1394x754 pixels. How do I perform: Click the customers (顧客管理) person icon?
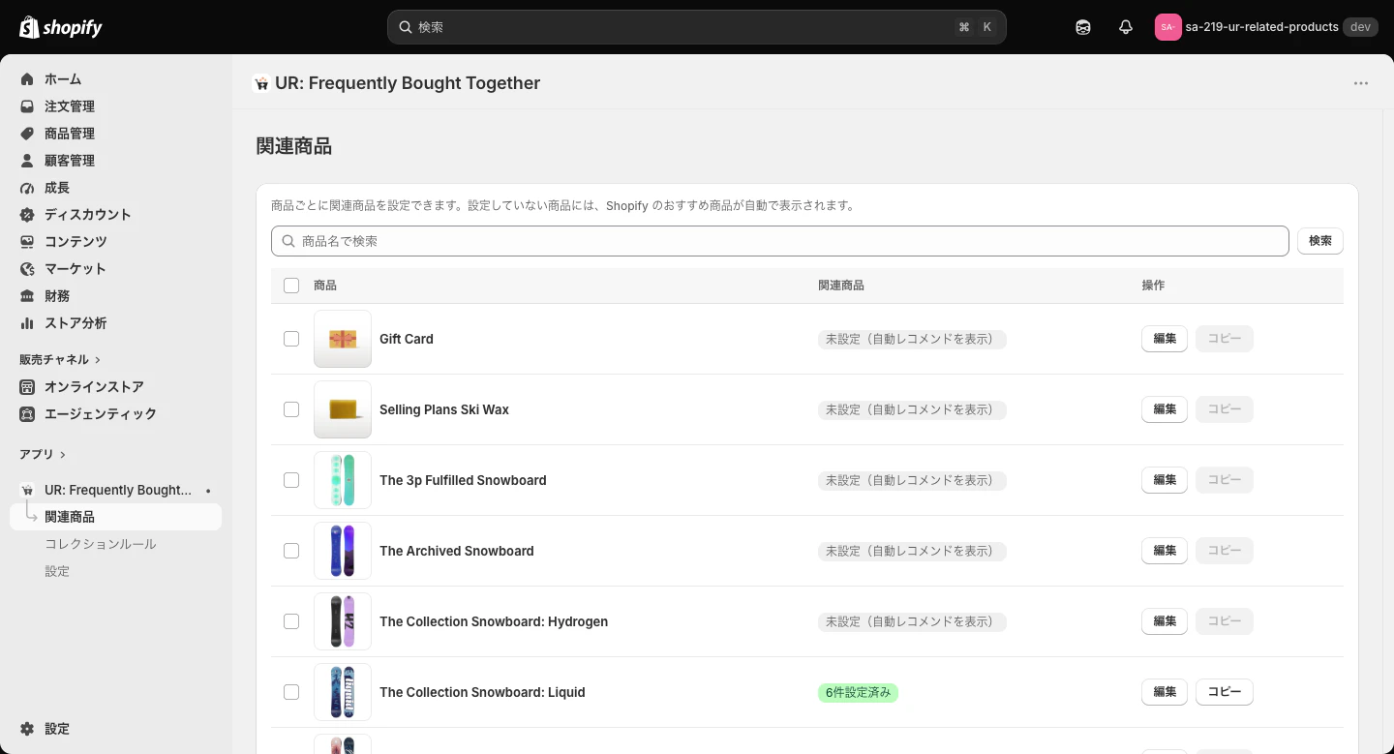(x=27, y=161)
